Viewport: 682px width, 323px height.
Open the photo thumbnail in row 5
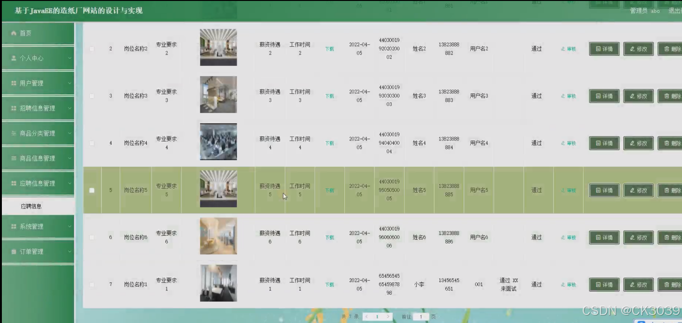pos(218,189)
